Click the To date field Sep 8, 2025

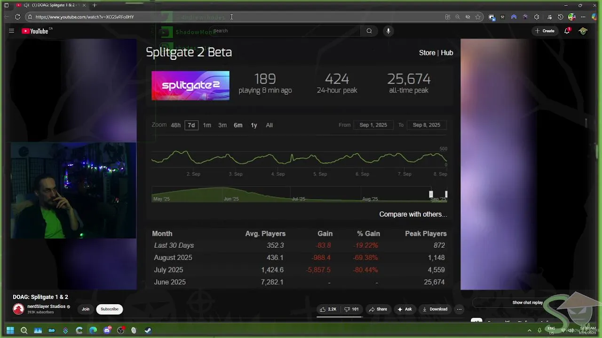tap(427, 125)
